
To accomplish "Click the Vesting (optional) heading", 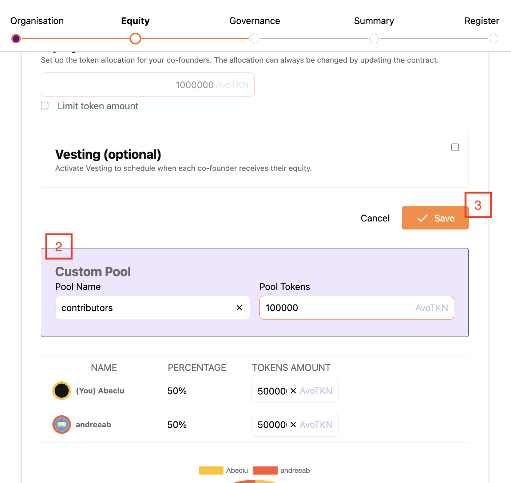I will click(108, 154).
